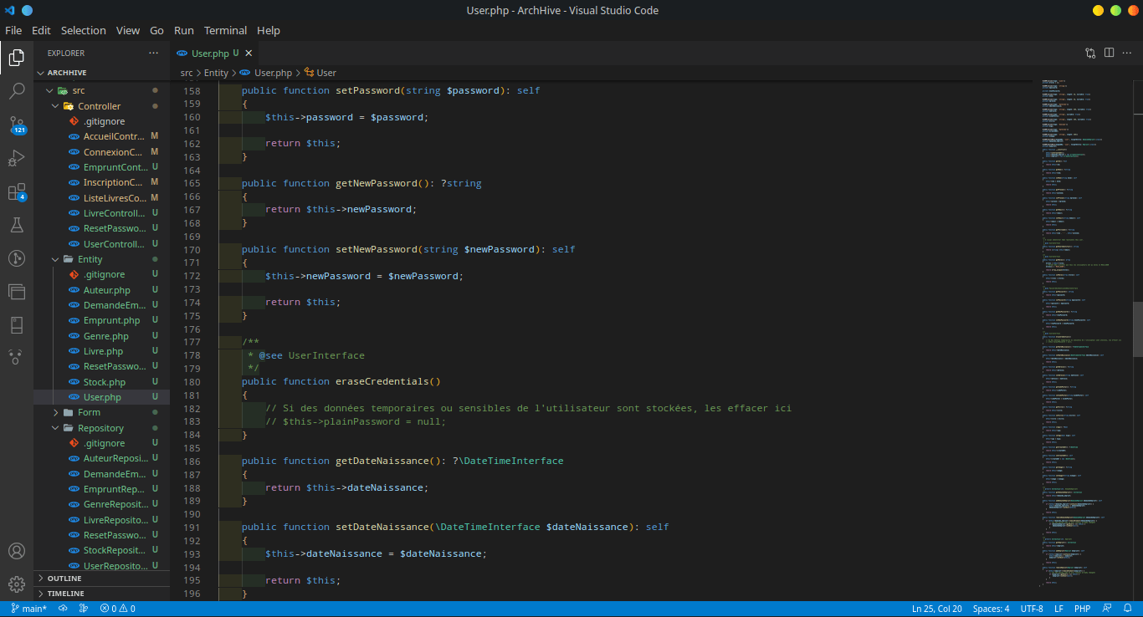Open Livre.php in Entity folder
This screenshot has width=1143, height=617.
tap(103, 351)
